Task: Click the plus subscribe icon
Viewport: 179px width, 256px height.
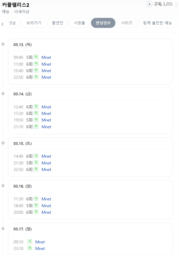Action: 149,4
